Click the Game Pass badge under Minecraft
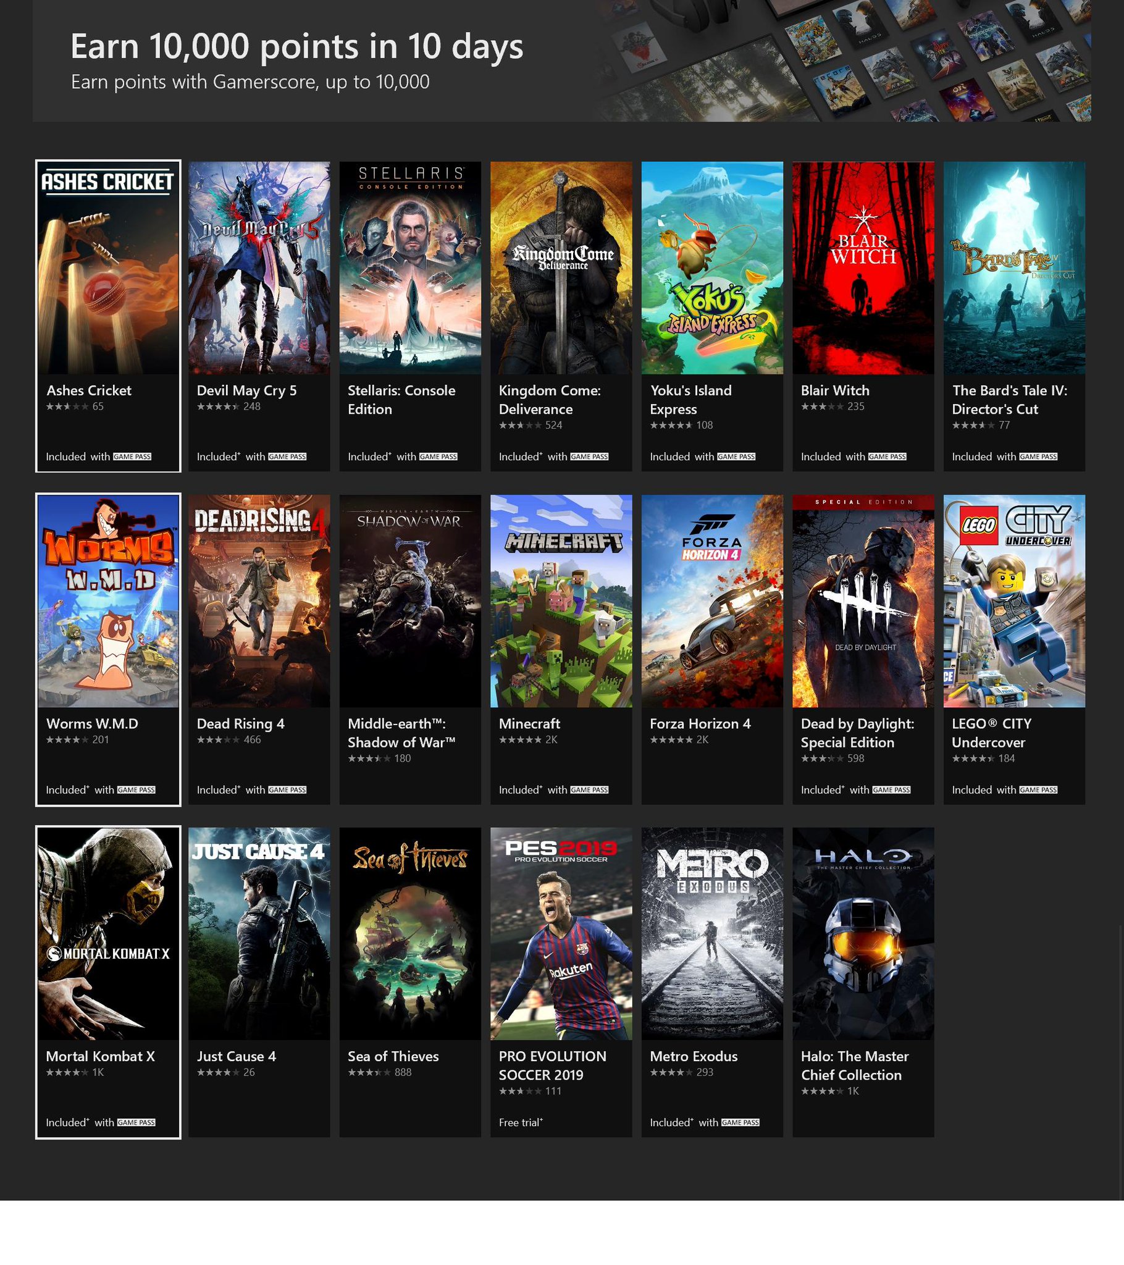Viewport: 1124px width, 1265px height. pyautogui.click(x=589, y=789)
